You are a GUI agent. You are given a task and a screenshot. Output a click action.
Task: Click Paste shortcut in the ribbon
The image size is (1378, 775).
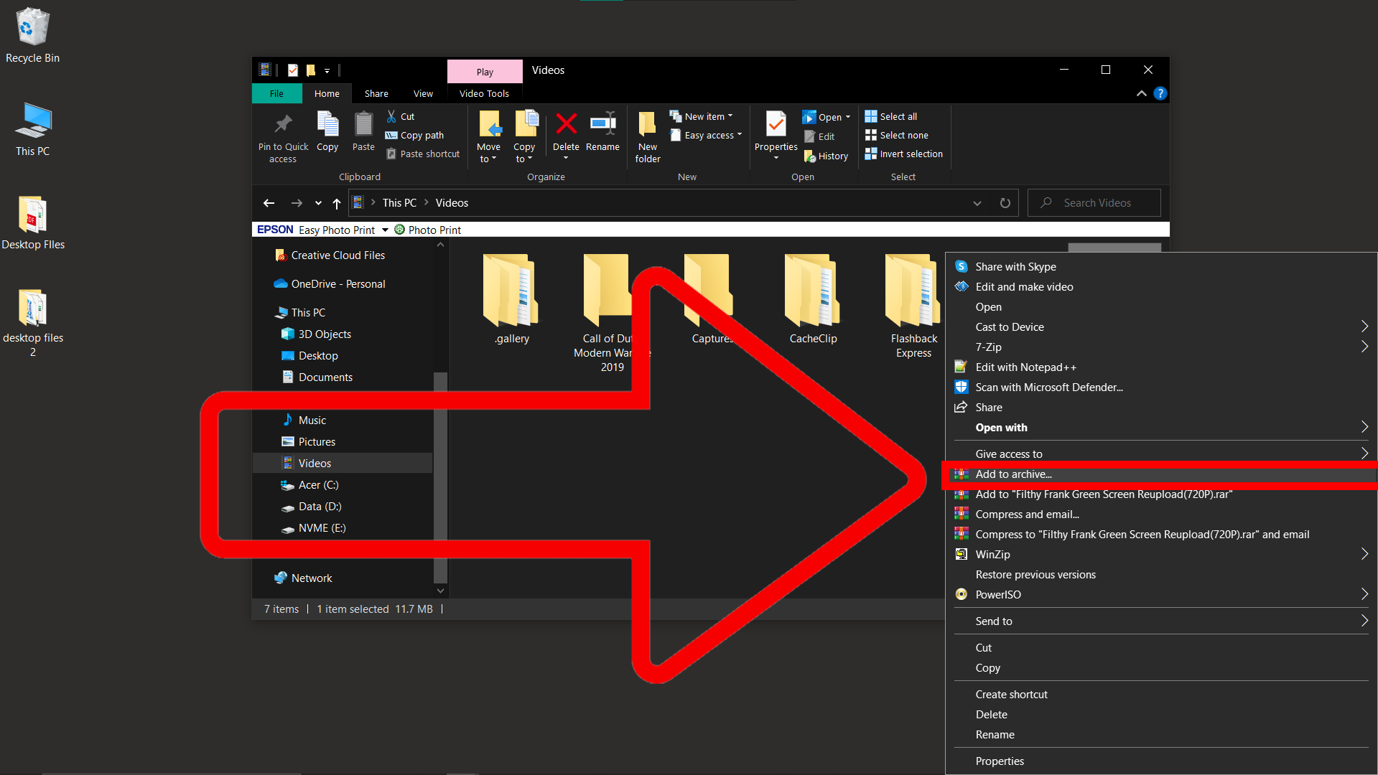tap(423, 154)
